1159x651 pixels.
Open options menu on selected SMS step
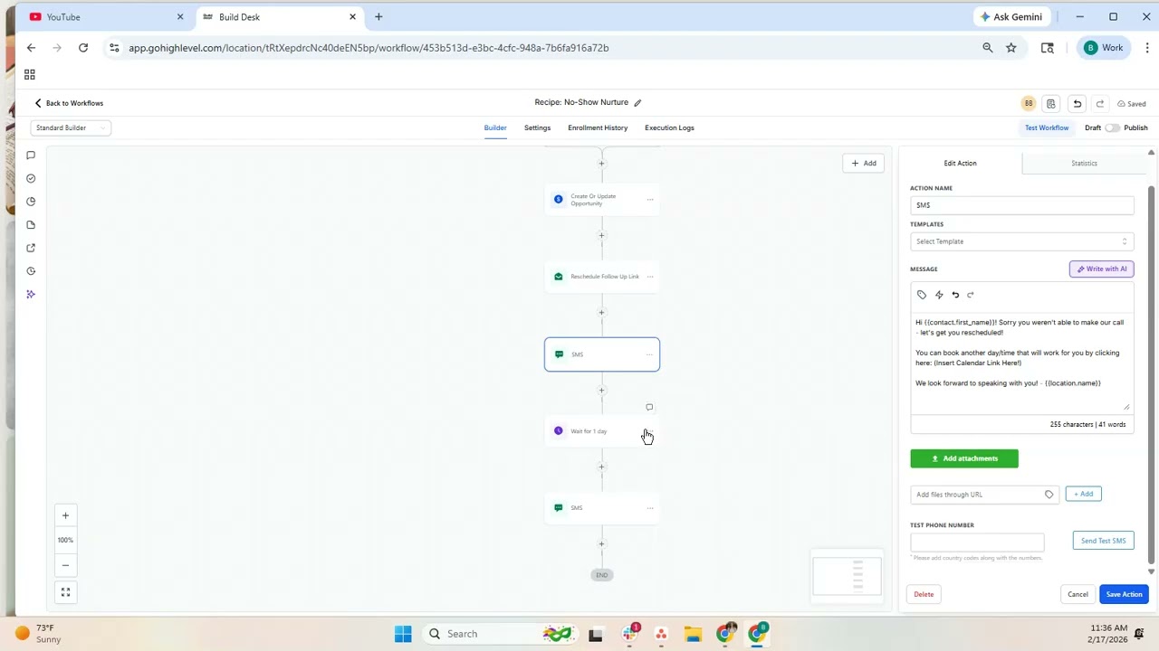click(650, 354)
